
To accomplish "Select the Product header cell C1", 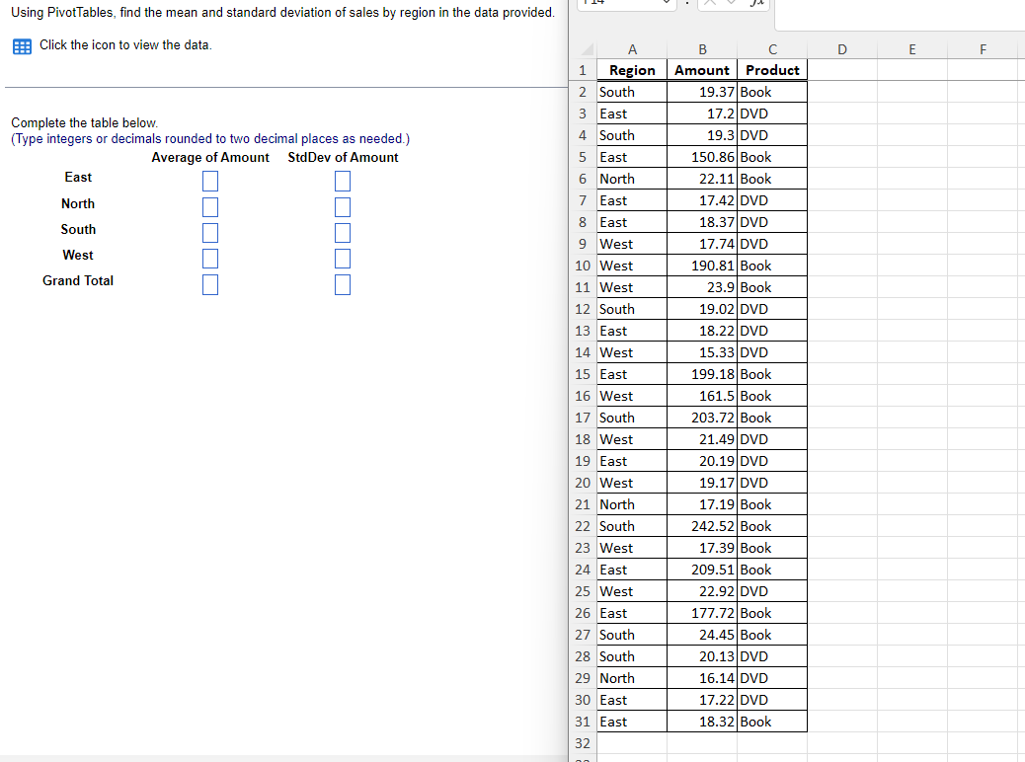I will pos(772,70).
